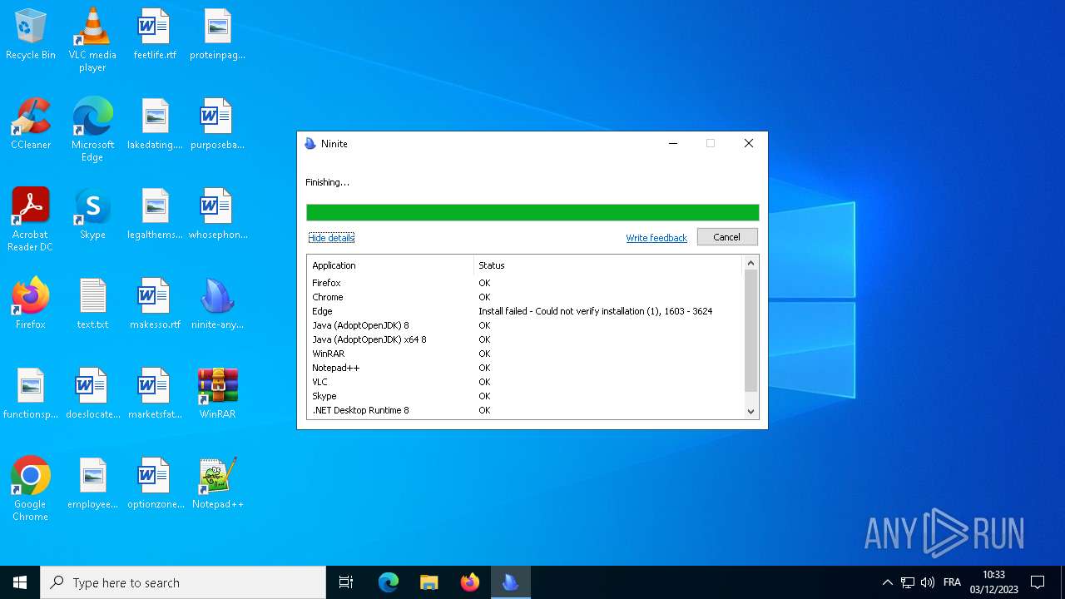
Task: Change FRA input language
Action: [953, 582]
